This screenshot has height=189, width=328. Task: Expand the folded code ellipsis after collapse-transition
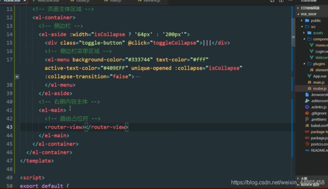(138, 77)
